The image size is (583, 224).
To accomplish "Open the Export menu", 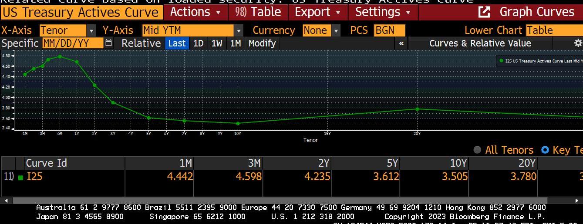I will click(317, 12).
